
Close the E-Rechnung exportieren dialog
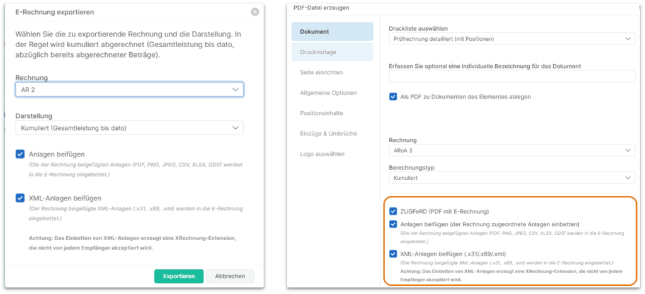[x=255, y=13]
